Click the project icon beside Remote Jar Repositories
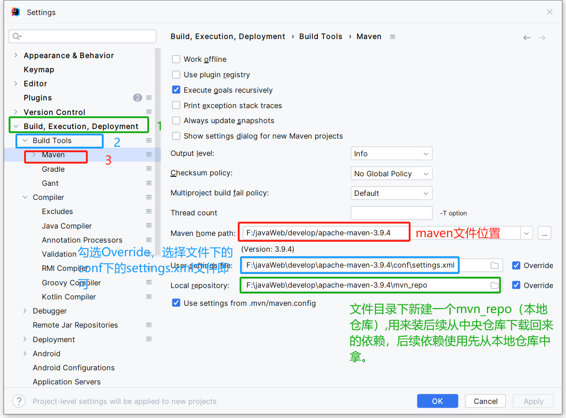 tap(149, 325)
